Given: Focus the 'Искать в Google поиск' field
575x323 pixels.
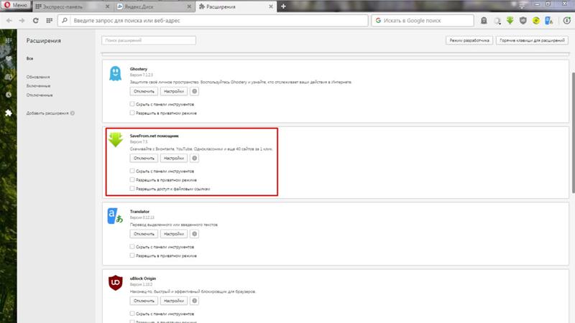Looking at the screenshot, I should 423,21.
